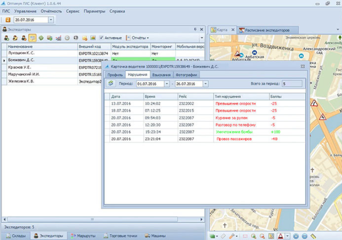342x240 pixels.
Task: Open the dropdown arrow beside the road-hazard triangle icon
Action: [x=287, y=236]
